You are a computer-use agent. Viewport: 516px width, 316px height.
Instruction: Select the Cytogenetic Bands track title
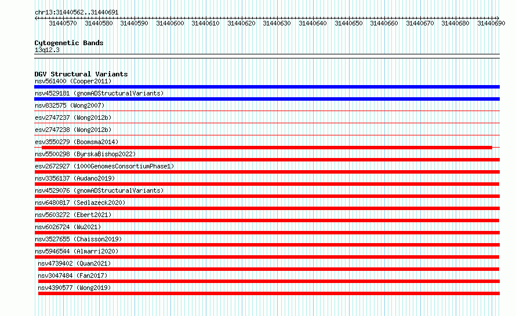pyautogui.click(x=69, y=43)
